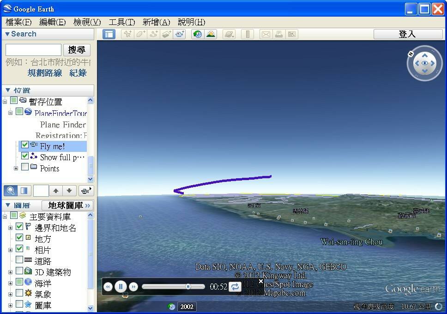Click the print toolbar icon

pos(279,34)
